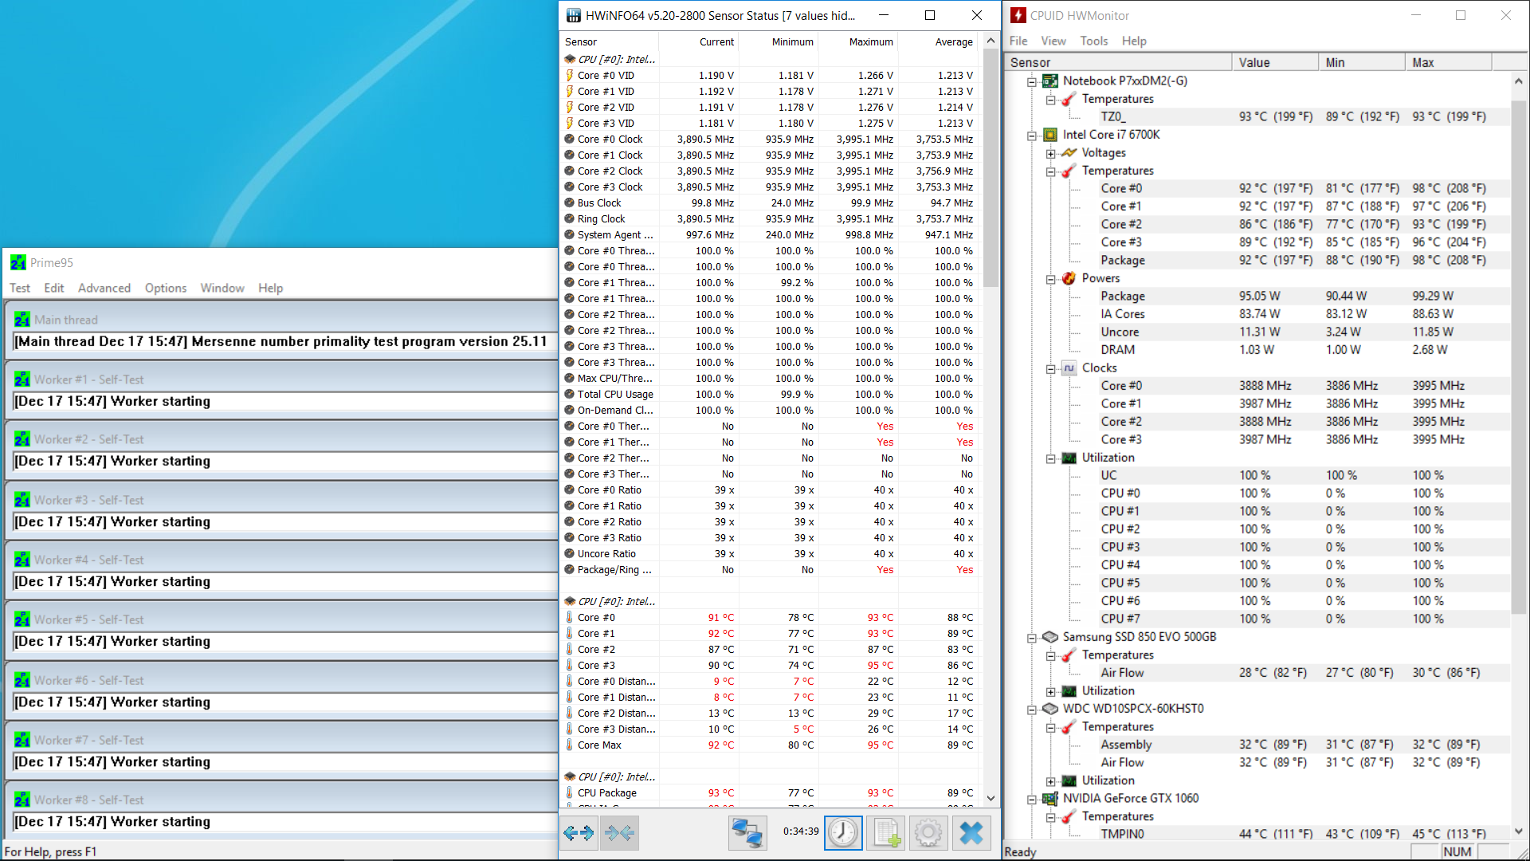The height and width of the screenshot is (861, 1530).
Task: Expand Utilization under WDC WD10SPCX
Action: (x=1050, y=781)
